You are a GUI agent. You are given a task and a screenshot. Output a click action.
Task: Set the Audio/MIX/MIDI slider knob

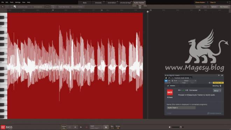[140, 8]
